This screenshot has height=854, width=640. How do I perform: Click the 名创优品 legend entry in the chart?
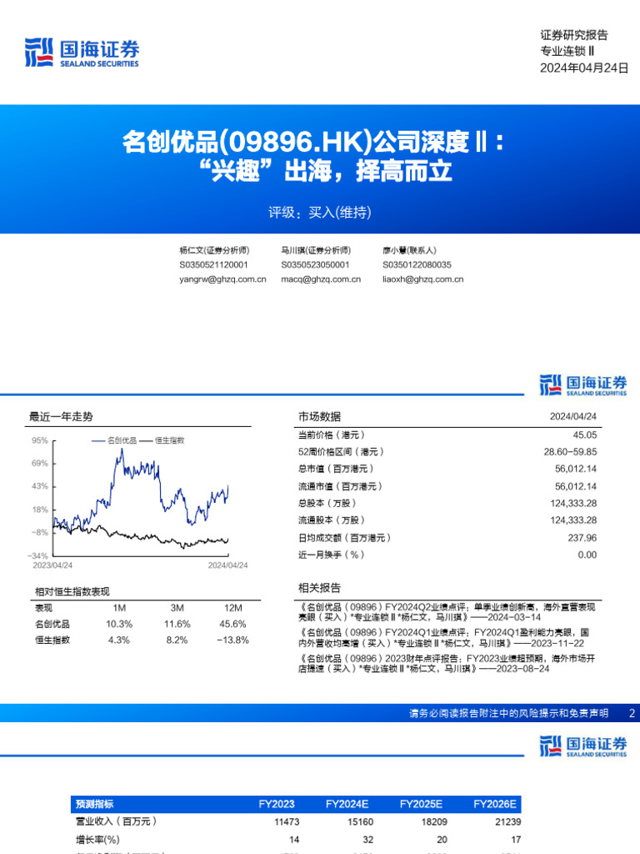113,440
